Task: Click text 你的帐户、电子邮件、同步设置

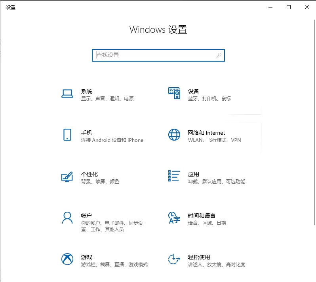Action: point(112,226)
